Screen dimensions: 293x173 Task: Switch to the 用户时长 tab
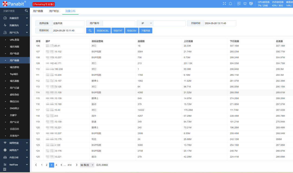point(54,11)
